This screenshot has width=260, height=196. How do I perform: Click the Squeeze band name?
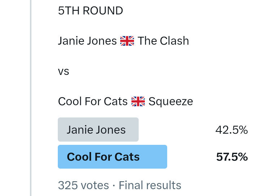coord(170,102)
